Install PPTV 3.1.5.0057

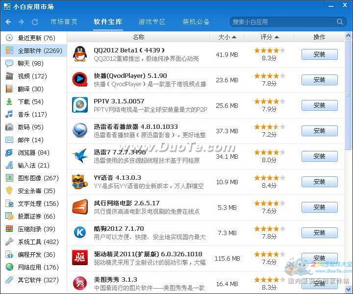click(x=320, y=105)
